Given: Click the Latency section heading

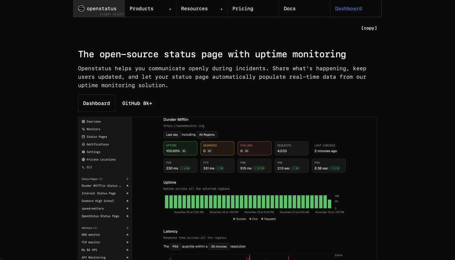Looking at the screenshot, I should coord(171,232).
